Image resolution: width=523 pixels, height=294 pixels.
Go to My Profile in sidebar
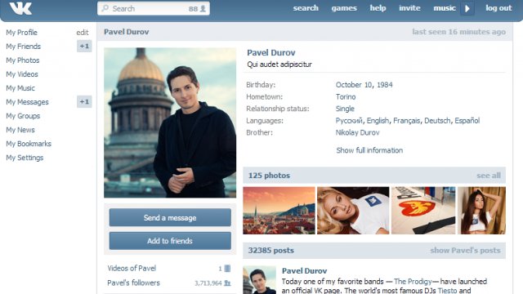(22, 33)
